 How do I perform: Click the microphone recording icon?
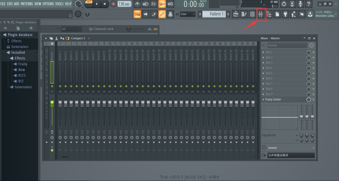(x=301, y=4)
